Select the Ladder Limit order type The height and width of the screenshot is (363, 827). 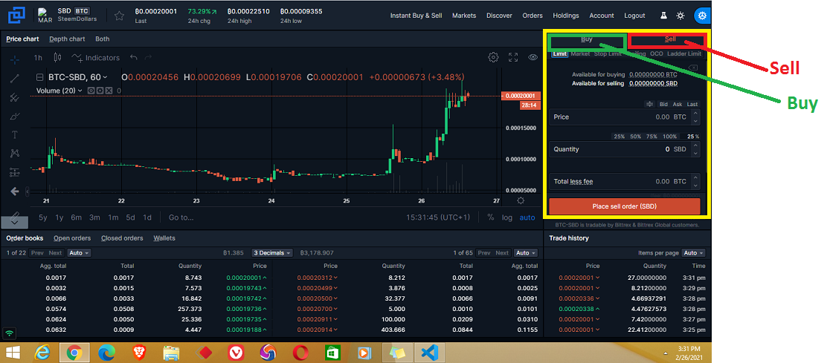pyautogui.click(x=684, y=53)
